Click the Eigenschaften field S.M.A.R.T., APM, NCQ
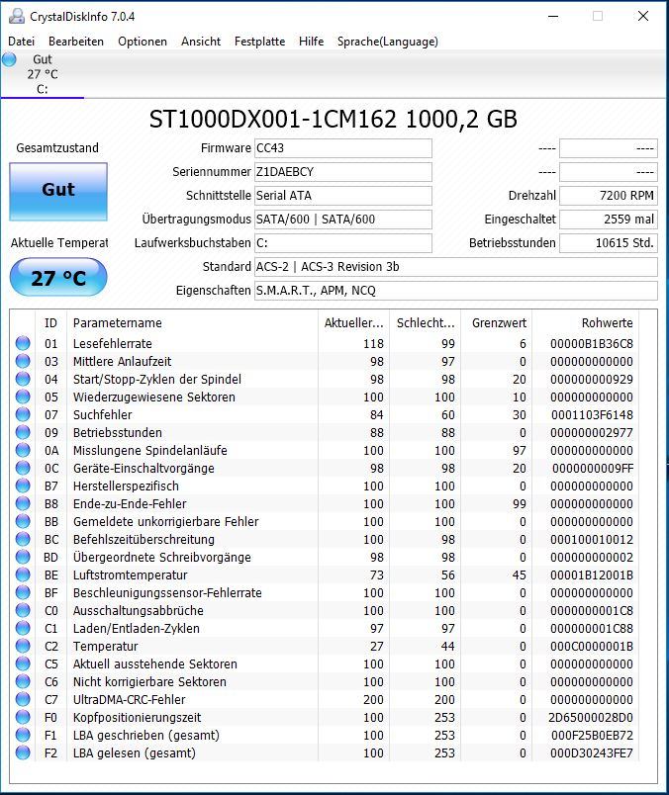This screenshot has width=669, height=795. click(x=456, y=291)
